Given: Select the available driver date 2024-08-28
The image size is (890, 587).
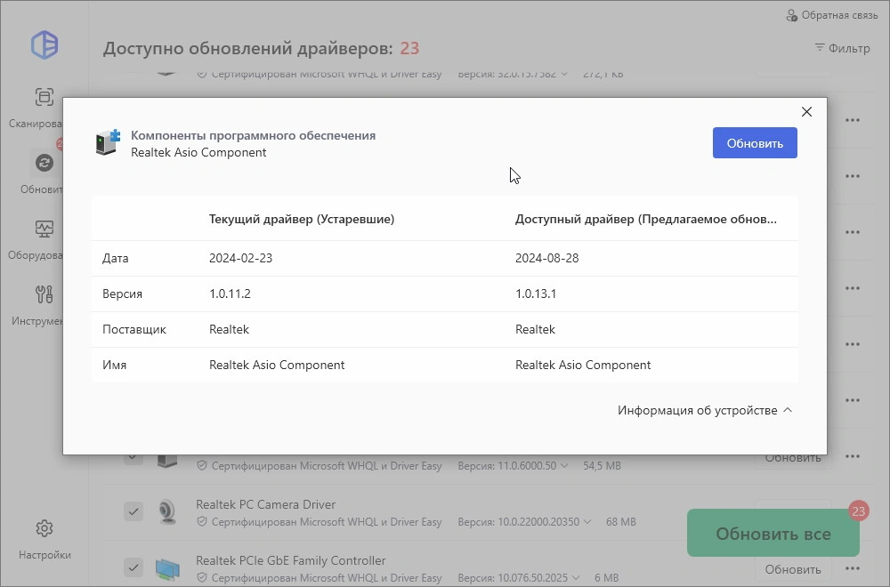Looking at the screenshot, I should [547, 258].
